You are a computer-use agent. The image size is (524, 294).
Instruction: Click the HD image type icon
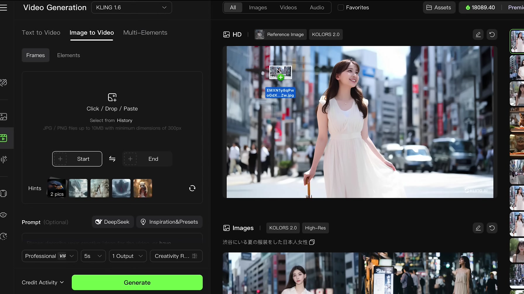(226, 34)
